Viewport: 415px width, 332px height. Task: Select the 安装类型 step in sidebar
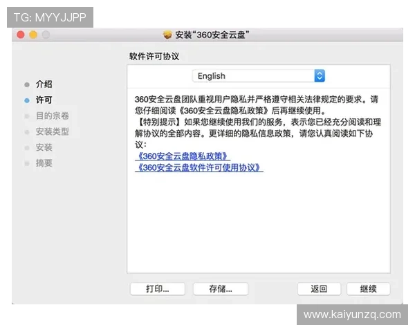(x=53, y=131)
